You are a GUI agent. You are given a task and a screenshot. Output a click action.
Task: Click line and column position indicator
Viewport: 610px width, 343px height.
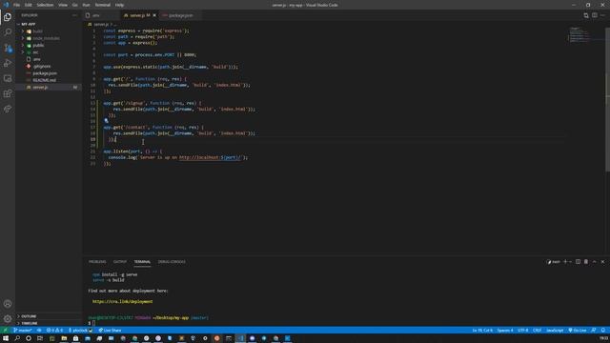click(x=482, y=331)
